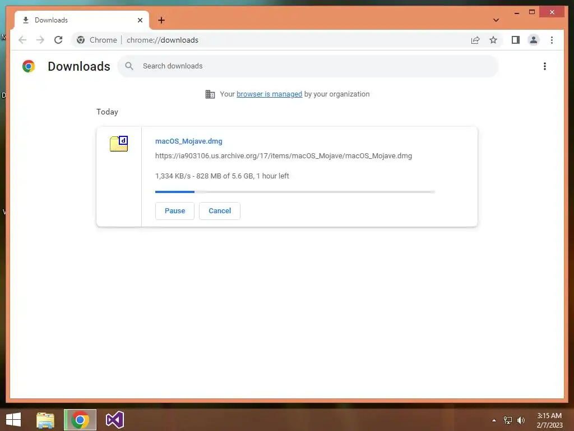Share this page via the share icon
574x431 pixels.
coord(475,40)
